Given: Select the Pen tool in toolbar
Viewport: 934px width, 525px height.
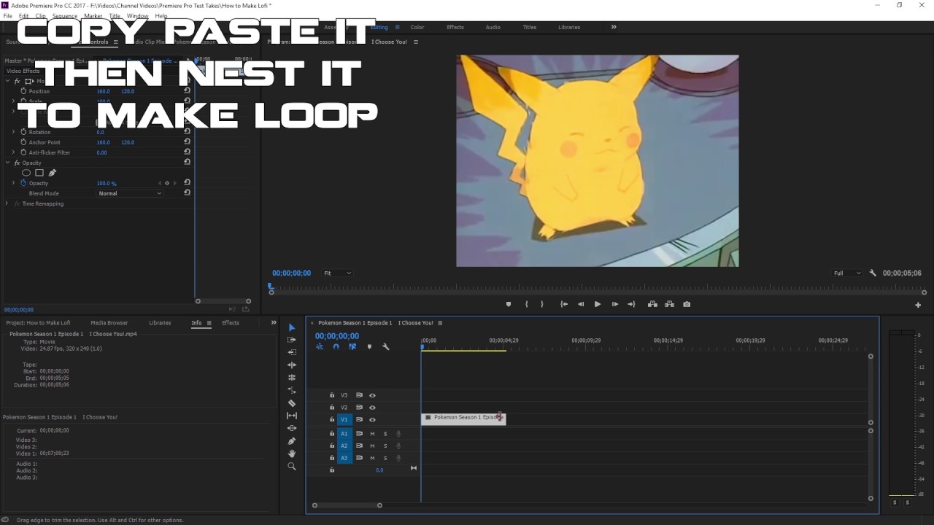Looking at the screenshot, I should pyautogui.click(x=292, y=441).
